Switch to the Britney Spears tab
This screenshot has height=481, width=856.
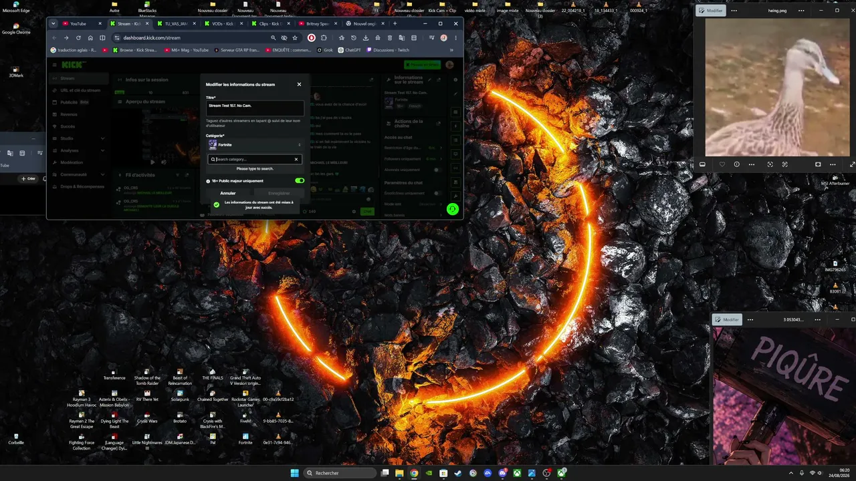[317, 23]
